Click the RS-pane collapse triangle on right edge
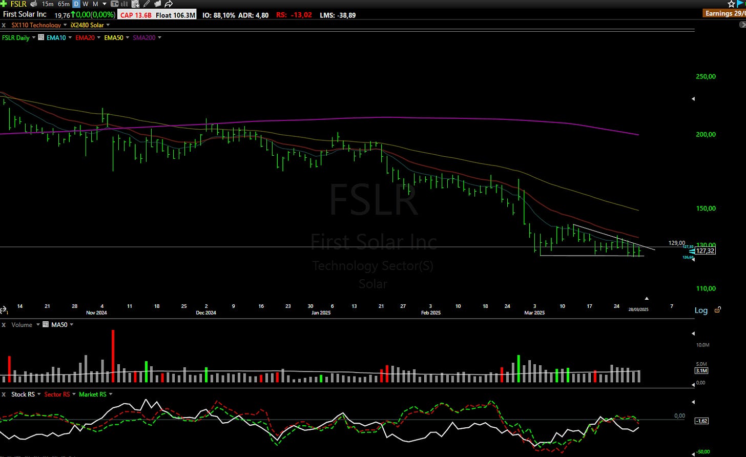The width and height of the screenshot is (746, 457). coord(693,402)
